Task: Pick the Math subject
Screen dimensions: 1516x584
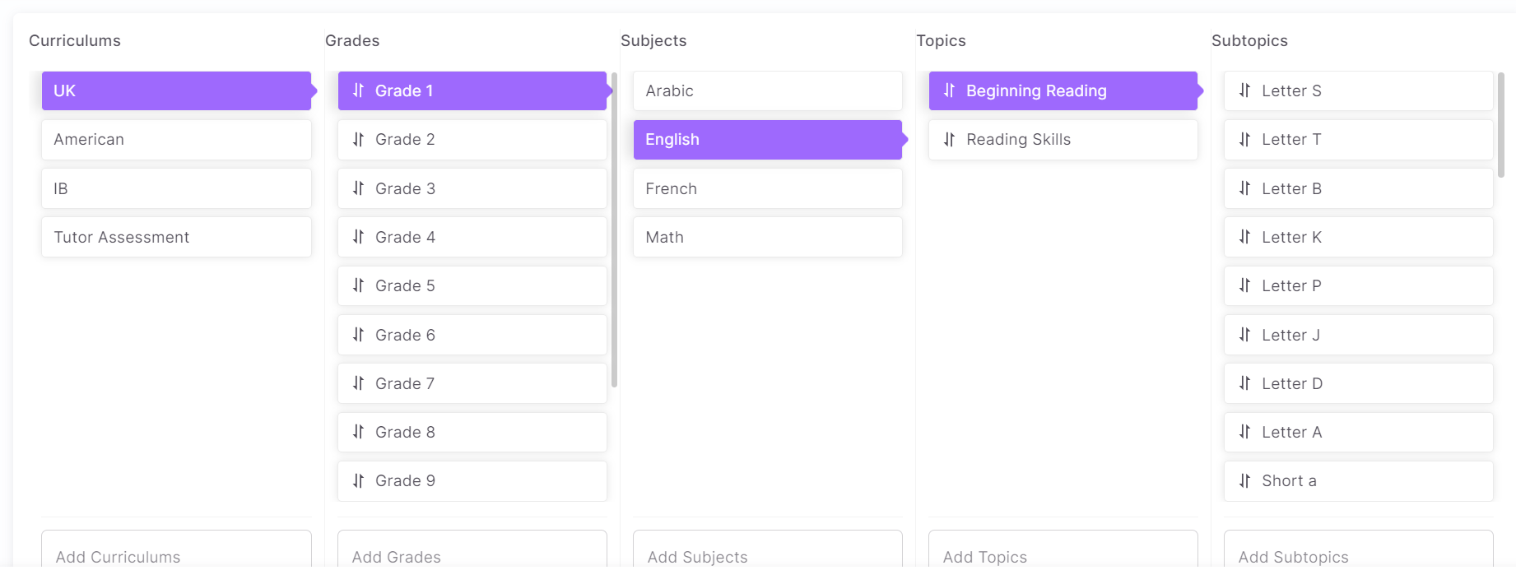Action: (767, 237)
